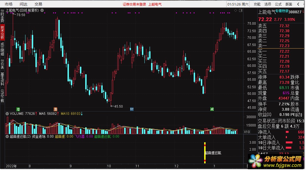Open the 版面 menu

tap(289, 4)
